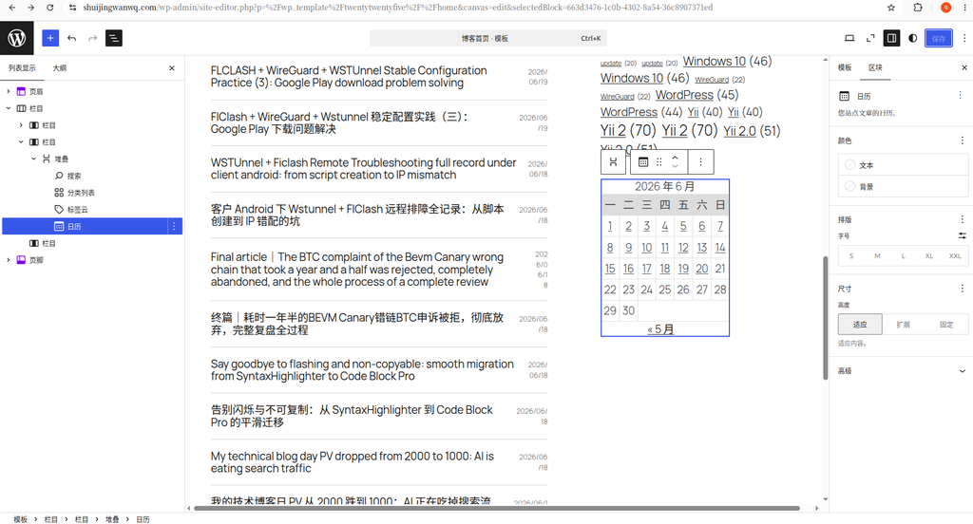Open the 博客首页 · 模板 command palette
Screen dimensions: 973x524
[x=487, y=39]
